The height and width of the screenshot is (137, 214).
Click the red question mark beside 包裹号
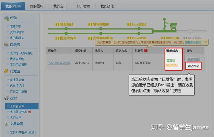[146, 51]
